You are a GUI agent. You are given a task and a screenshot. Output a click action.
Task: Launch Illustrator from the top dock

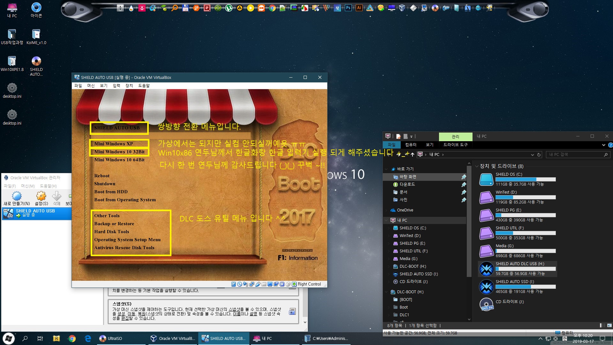(x=359, y=8)
